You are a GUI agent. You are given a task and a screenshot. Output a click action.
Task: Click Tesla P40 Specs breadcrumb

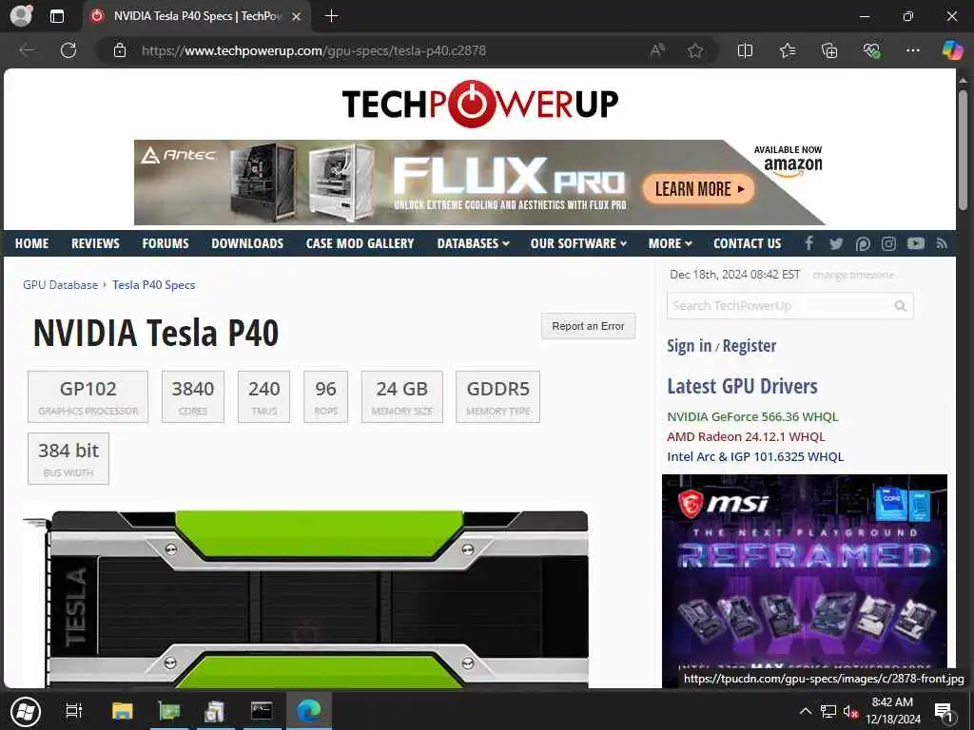tap(153, 285)
